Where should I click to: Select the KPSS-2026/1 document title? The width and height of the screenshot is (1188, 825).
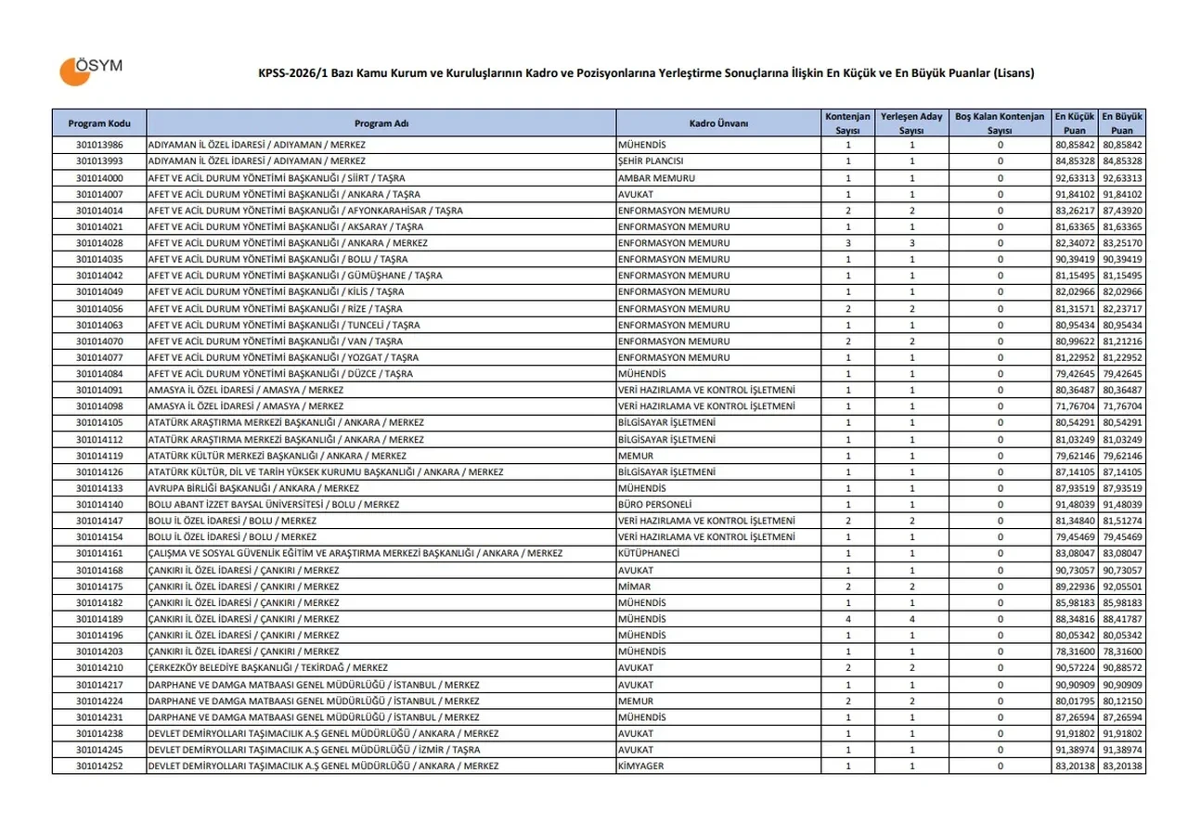646,73
